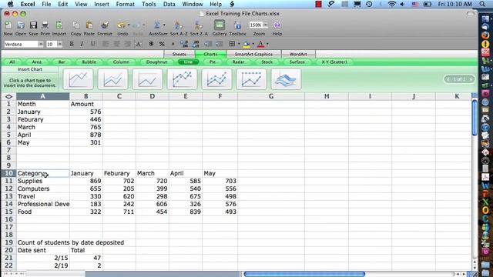The height and width of the screenshot is (277, 493).
Task: Click the Fill Color bucket icon
Action: (246, 45)
